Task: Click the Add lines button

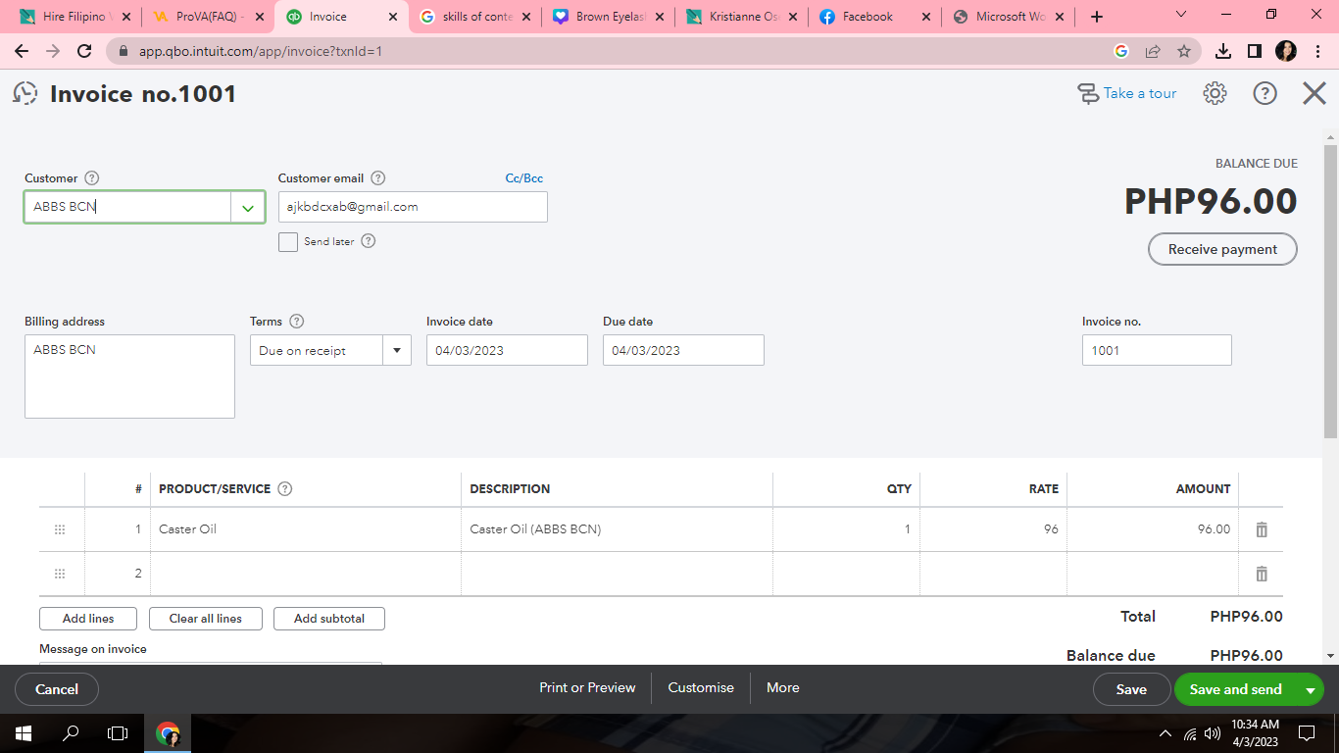Action: coord(88,619)
